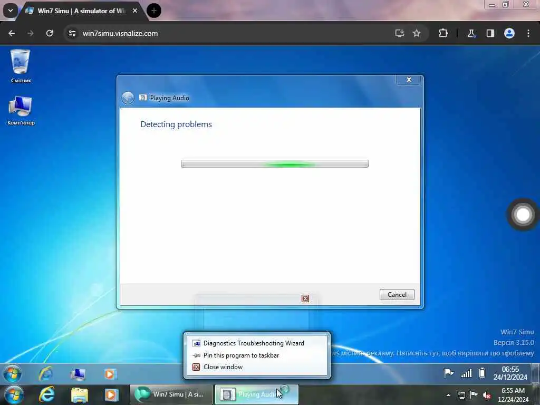Cancel the audio troubleshooter
This screenshot has width=540, height=405.
coord(397,294)
